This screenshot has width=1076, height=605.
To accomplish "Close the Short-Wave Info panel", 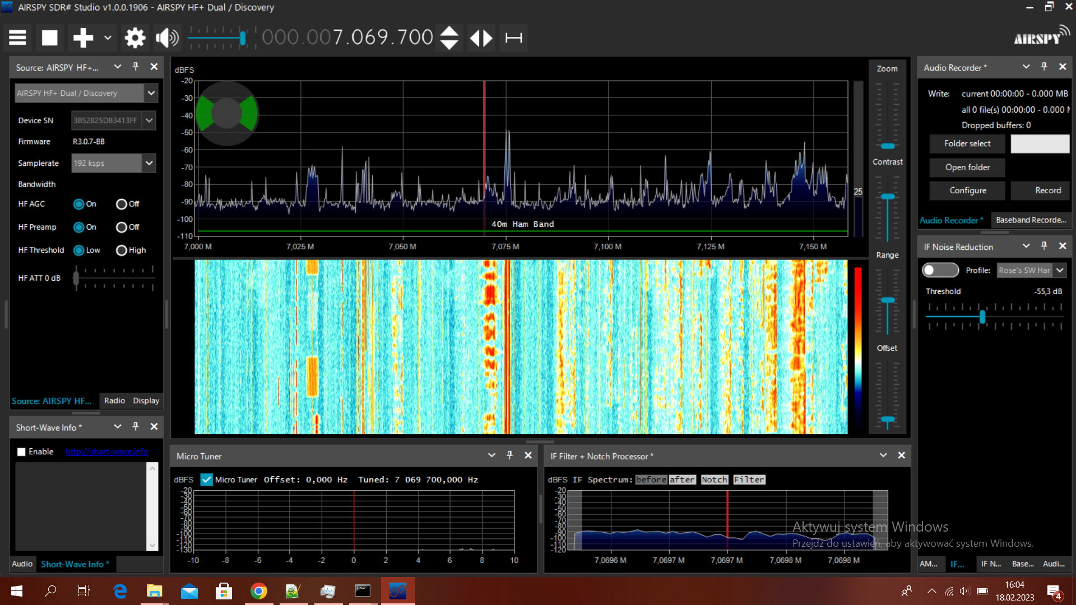I will (x=154, y=426).
